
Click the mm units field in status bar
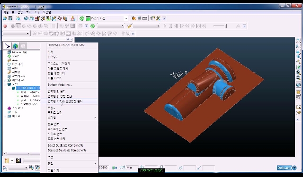point(132,168)
